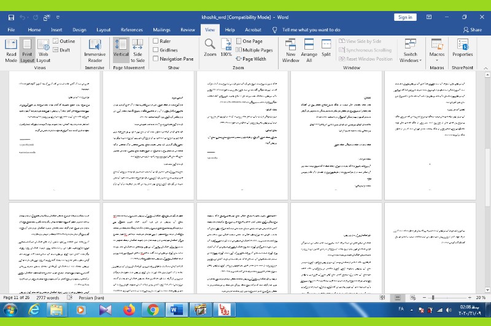
Task: Open the References ribbon tab
Action: click(x=131, y=29)
